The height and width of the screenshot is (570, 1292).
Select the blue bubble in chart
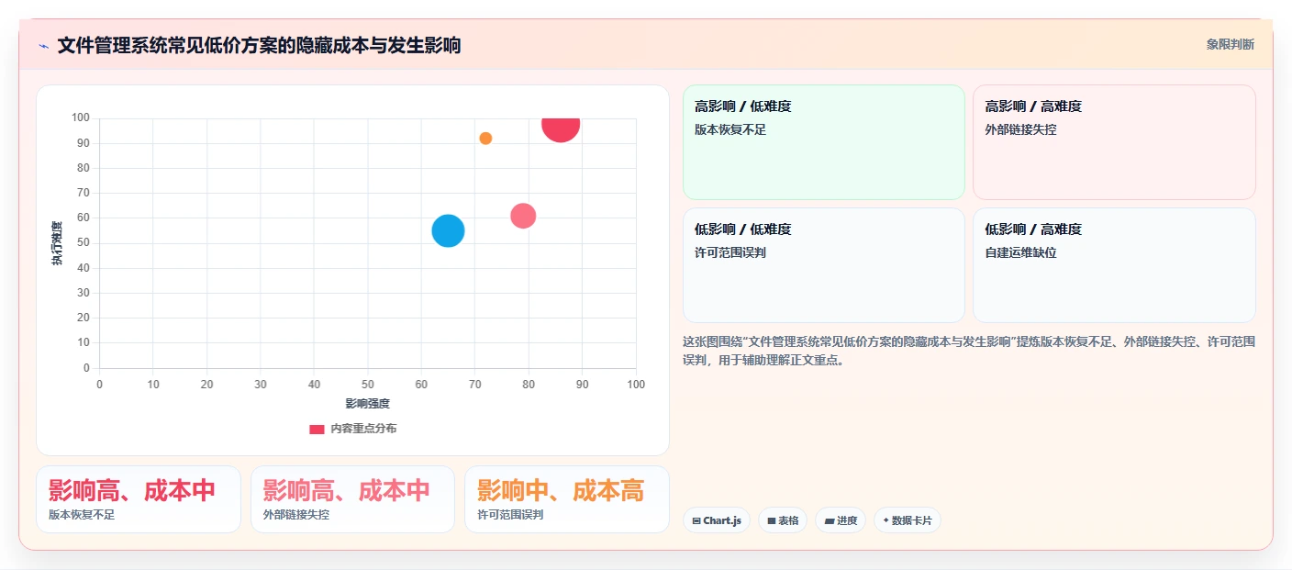(x=448, y=230)
